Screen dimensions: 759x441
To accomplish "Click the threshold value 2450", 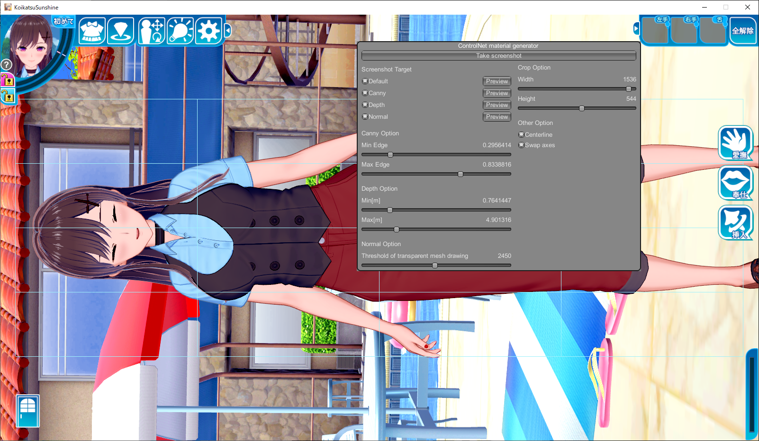I will tap(505, 256).
